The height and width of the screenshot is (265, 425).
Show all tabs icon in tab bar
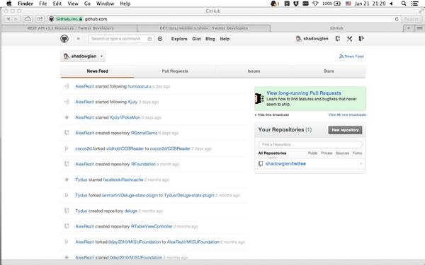point(419,28)
